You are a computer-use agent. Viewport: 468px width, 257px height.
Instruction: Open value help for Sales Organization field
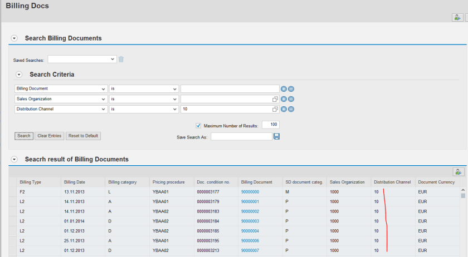pyautogui.click(x=275, y=99)
